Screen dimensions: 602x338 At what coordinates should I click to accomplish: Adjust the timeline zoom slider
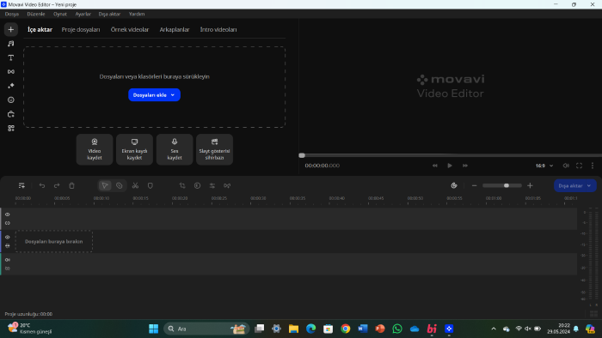coord(502,185)
